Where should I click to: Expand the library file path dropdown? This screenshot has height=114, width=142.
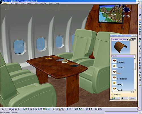[x=128, y=39]
